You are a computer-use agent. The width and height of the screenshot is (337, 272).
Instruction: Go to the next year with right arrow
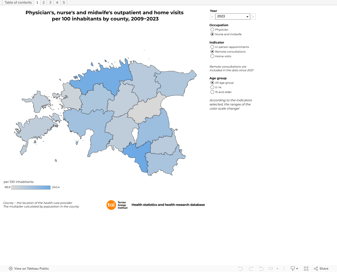click(x=253, y=17)
